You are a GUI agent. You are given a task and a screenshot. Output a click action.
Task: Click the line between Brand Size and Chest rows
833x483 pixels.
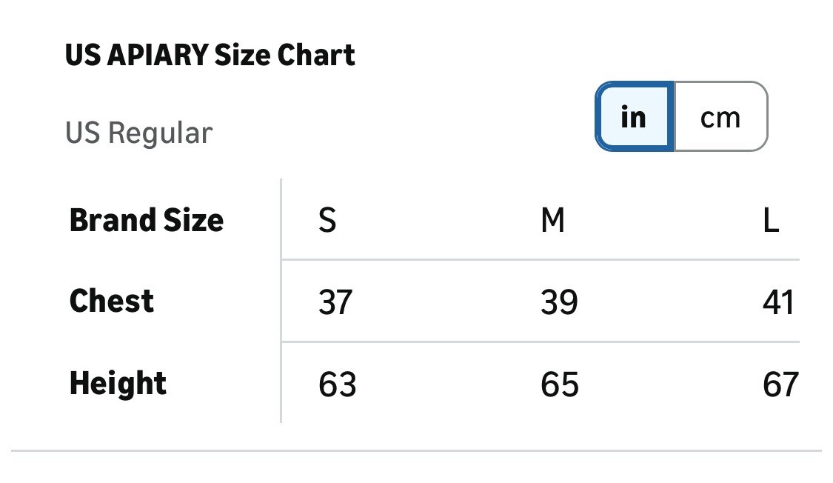pos(541,260)
